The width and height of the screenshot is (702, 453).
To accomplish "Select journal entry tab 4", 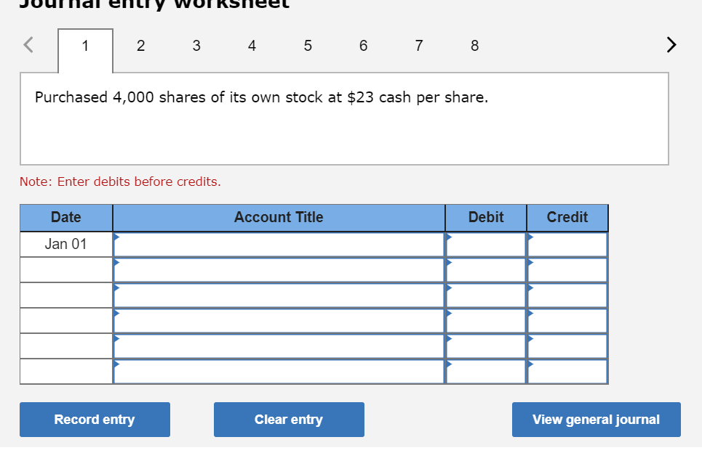I will pyautogui.click(x=252, y=45).
